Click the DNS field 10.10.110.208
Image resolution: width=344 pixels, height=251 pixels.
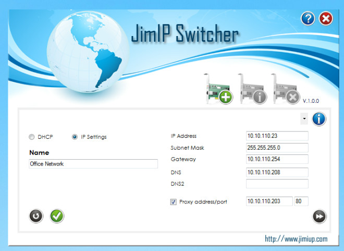277,172
